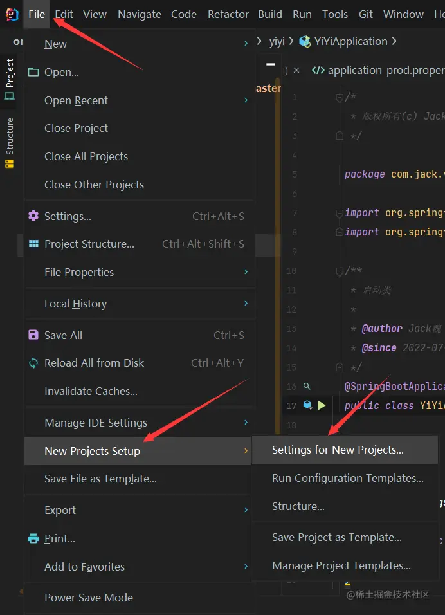Click the magnifier gutter icon on line 16
The width and height of the screenshot is (445, 615).
[307, 387]
